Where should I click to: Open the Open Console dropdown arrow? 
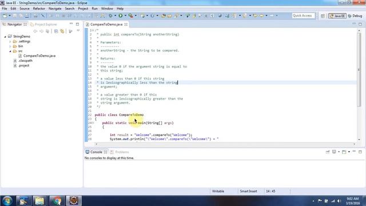click(349, 152)
